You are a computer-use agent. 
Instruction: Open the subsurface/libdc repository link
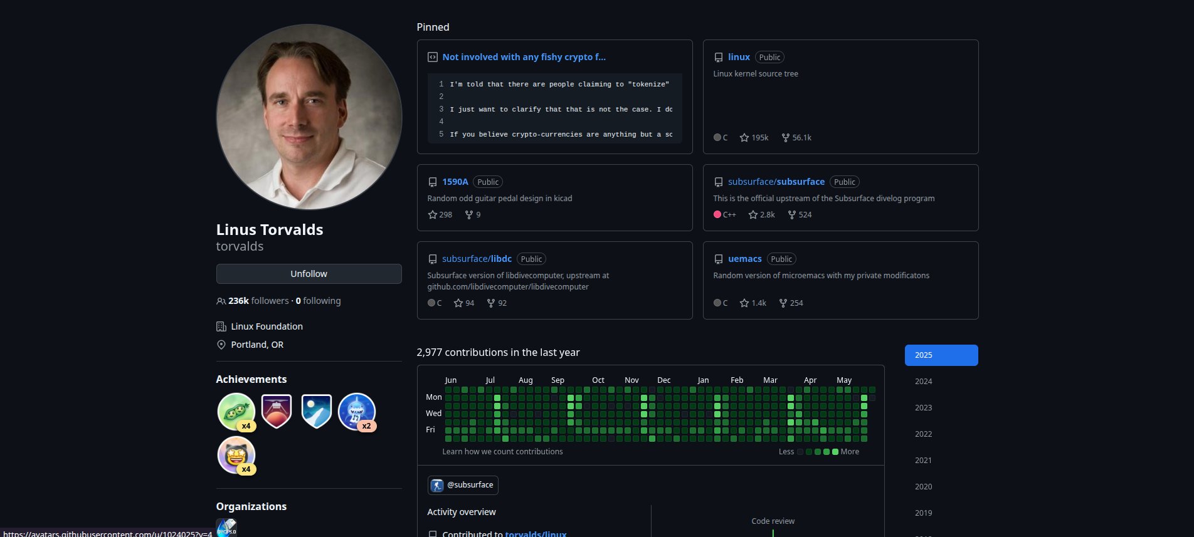click(x=477, y=259)
